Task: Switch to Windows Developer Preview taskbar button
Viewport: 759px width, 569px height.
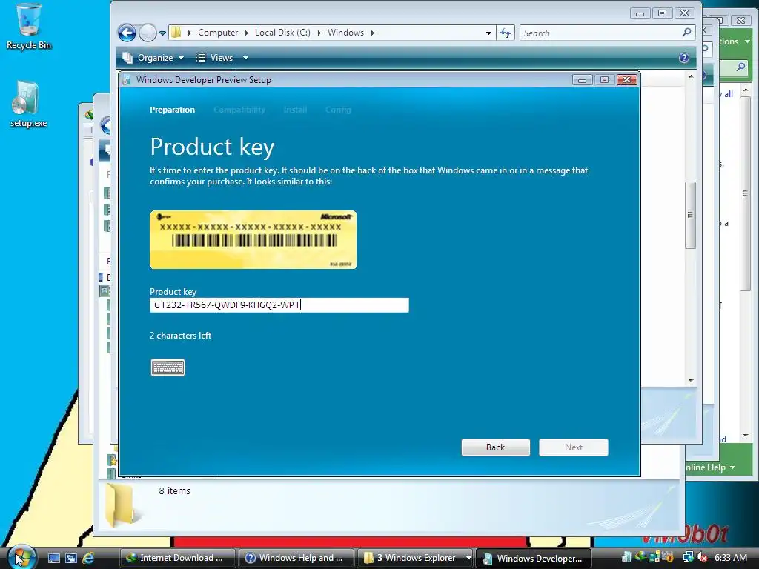Action: (x=534, y=558)
